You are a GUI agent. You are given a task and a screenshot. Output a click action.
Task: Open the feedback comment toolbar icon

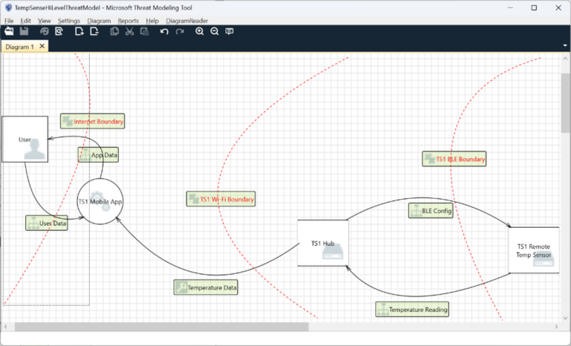(229, 31)
